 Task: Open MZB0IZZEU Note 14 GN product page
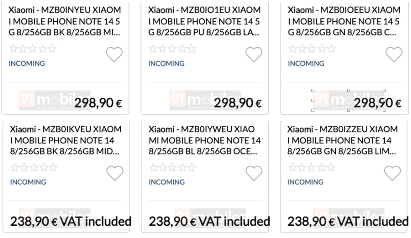[343, 140]
